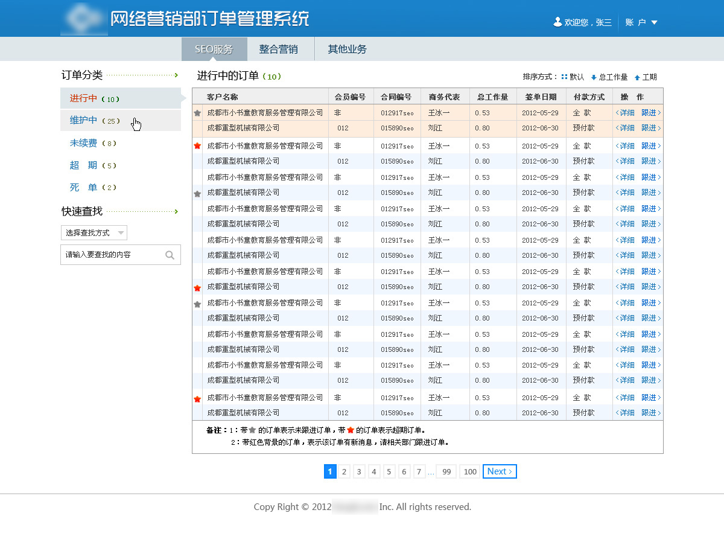This screenshot has height=539, width=724.
Task: Click the gray star on the non-highlighted 成都市小书童 row
Action: pos(197,304)
